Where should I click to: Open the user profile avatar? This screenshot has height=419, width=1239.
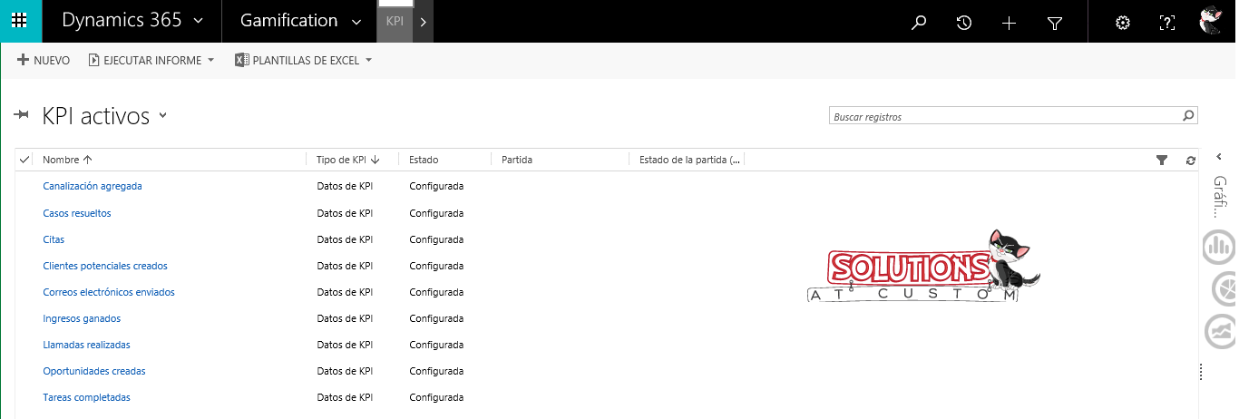tap(1212, 21)
